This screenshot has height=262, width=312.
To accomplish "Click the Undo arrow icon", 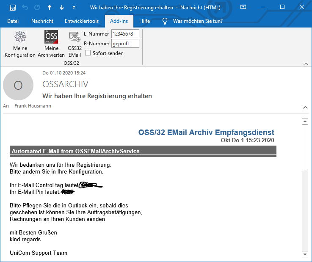I will point(25,8).
